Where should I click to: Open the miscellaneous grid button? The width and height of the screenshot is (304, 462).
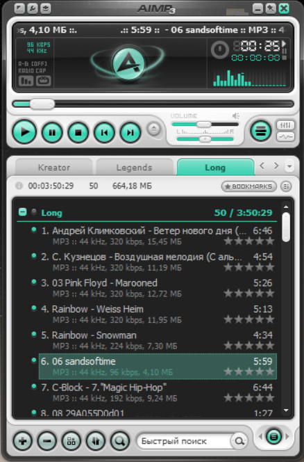click(x=71, y=441)
